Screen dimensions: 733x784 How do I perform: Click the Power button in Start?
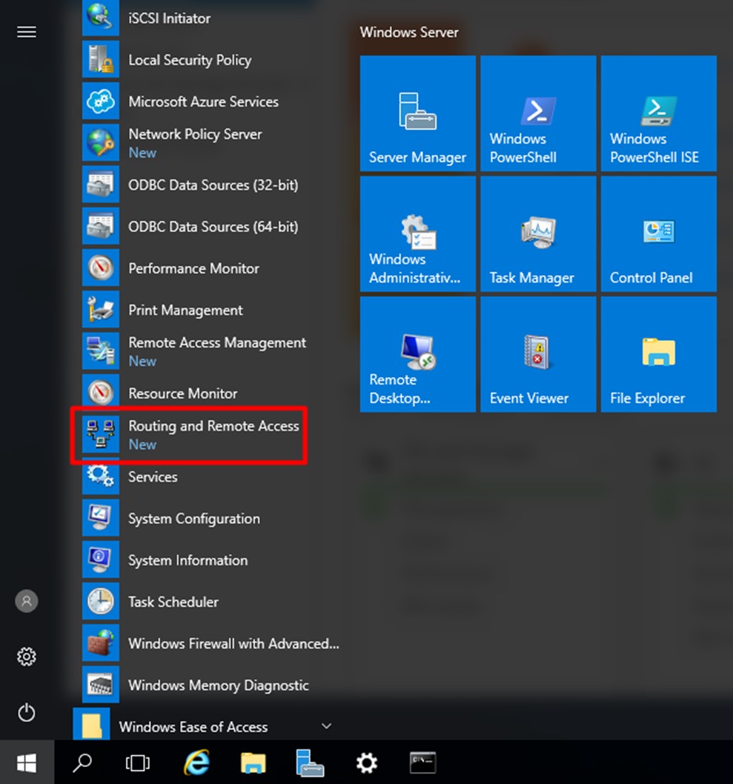[x=27, y=713]
